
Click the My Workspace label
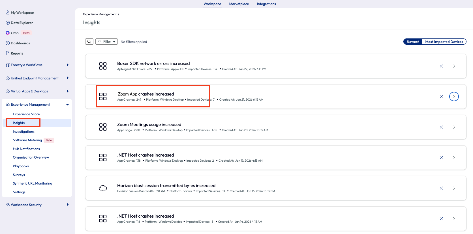(x=22, y=12)
